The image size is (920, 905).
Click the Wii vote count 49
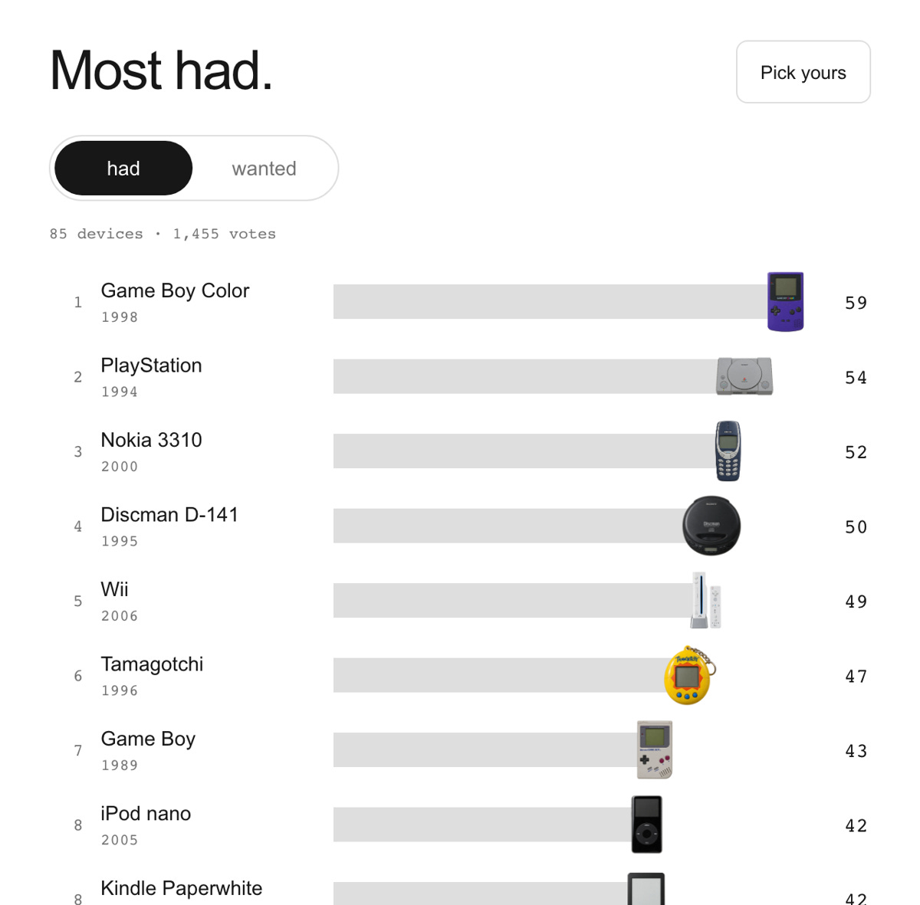[856, 602]
